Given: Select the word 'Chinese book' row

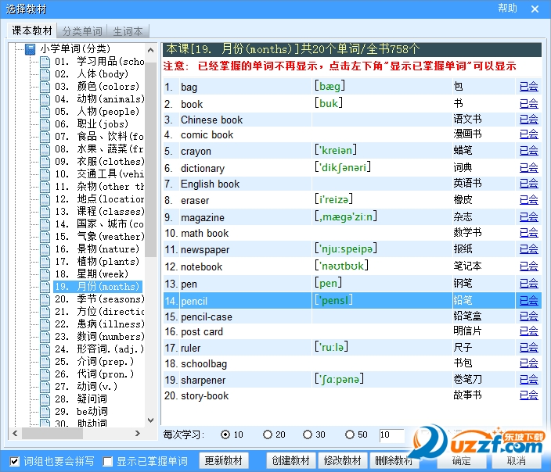Looking at the screenshot, I should pyautogui.click(x=352, y=120).
